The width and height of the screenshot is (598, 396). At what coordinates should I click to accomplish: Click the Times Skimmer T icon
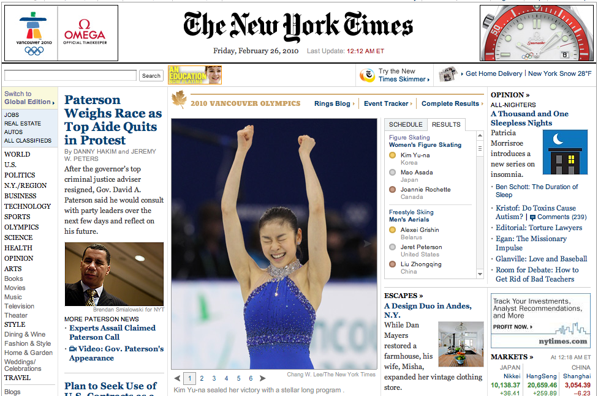coord(367,75)
